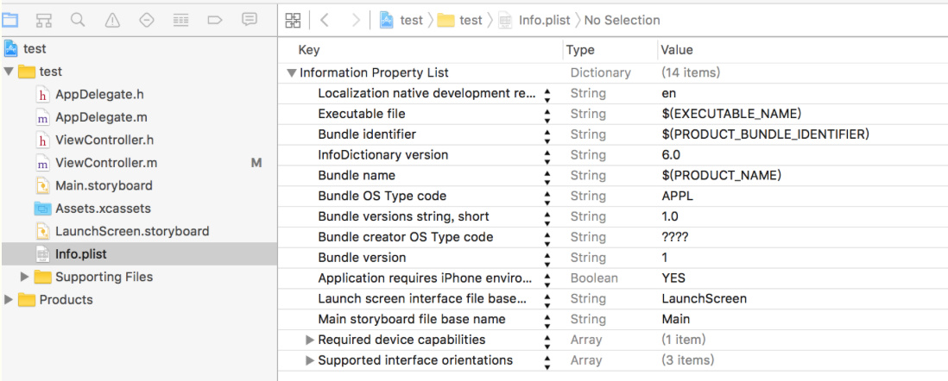
Task: Open the Project navigator folder icon
Action: click(10, 19)
